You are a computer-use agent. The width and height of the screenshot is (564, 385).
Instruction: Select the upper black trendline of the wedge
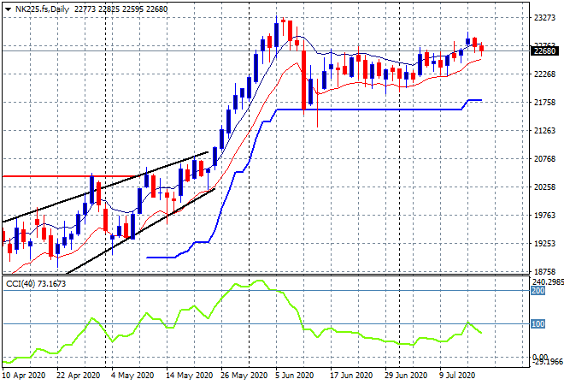point(105,187)
